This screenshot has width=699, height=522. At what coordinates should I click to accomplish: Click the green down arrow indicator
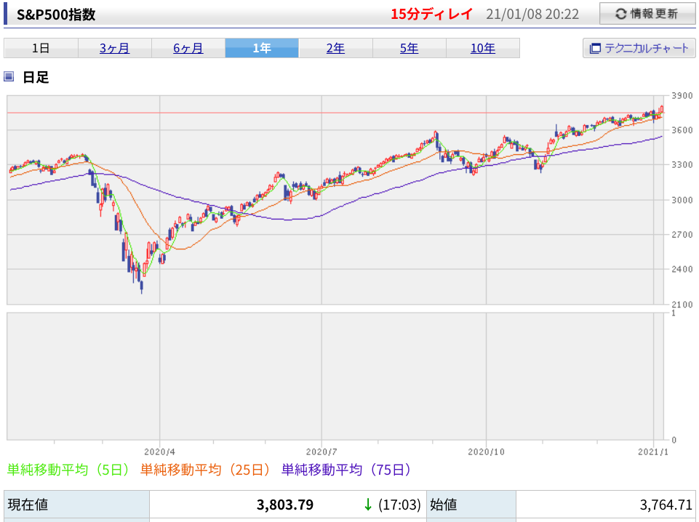pyautogui.click(x=368, y=505)
